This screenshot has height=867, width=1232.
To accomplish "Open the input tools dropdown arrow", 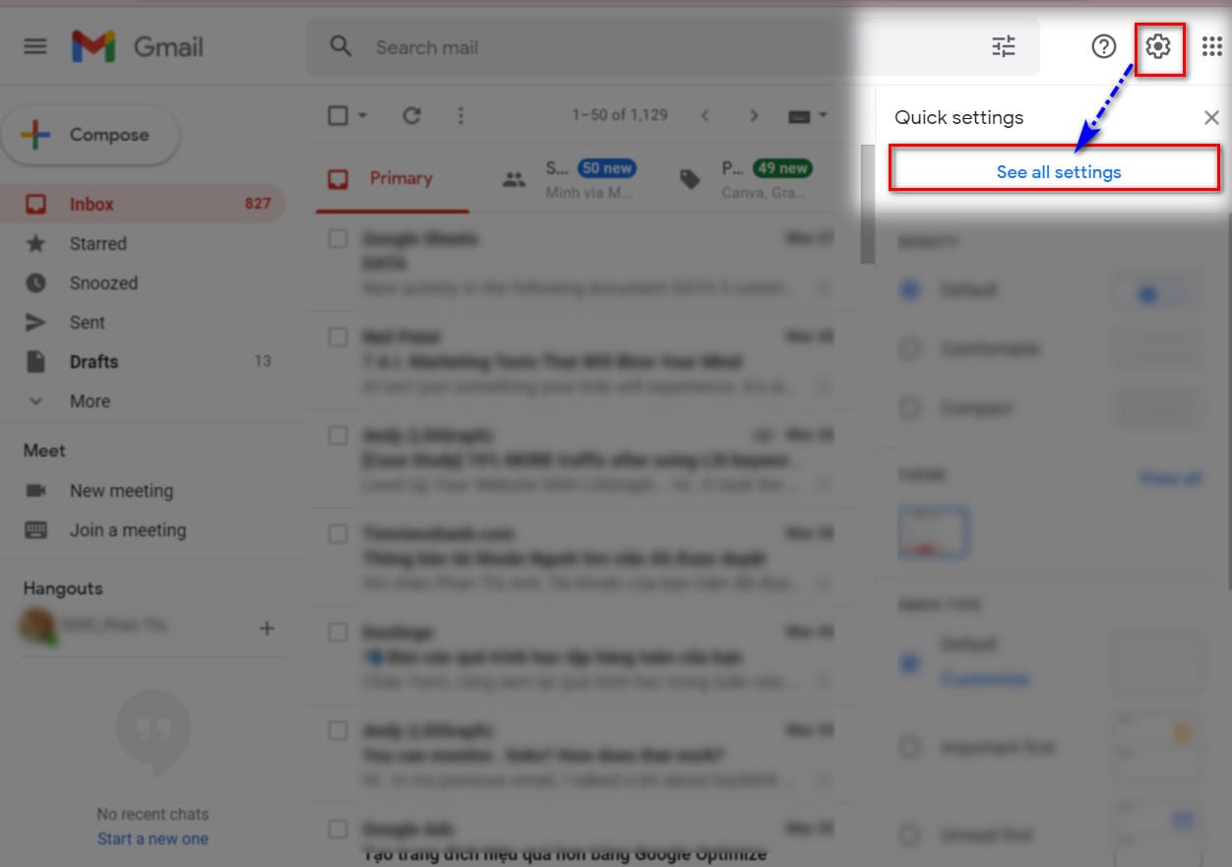I will [822, 115].
